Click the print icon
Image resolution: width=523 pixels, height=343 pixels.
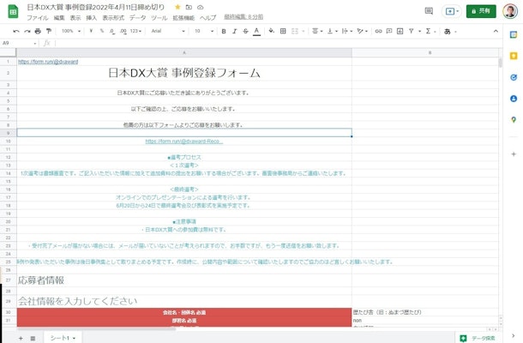tap(38, 31)
